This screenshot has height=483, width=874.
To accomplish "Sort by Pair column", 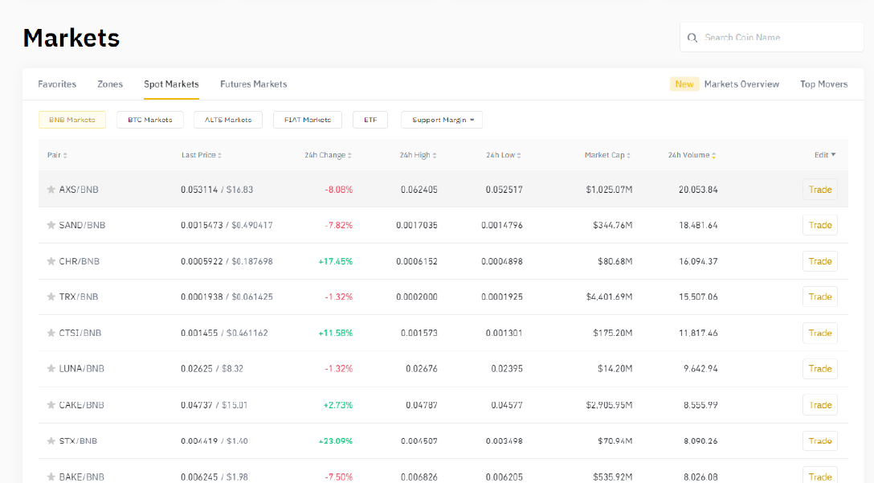I will tap(57, 155).
